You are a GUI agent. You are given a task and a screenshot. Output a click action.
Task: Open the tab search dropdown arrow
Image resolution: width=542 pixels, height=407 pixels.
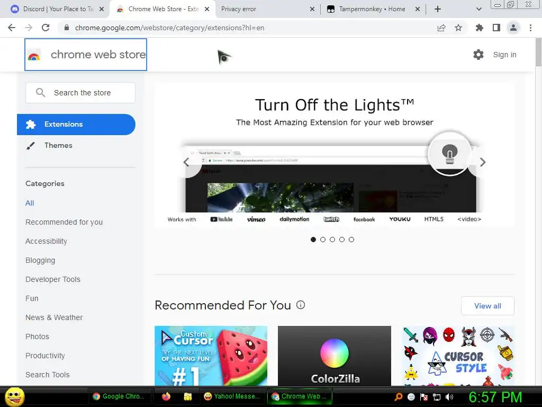[478, 9]
